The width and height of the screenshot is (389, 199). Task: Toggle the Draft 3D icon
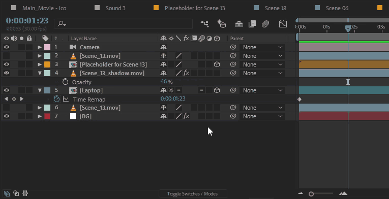[x=222, y=24]
